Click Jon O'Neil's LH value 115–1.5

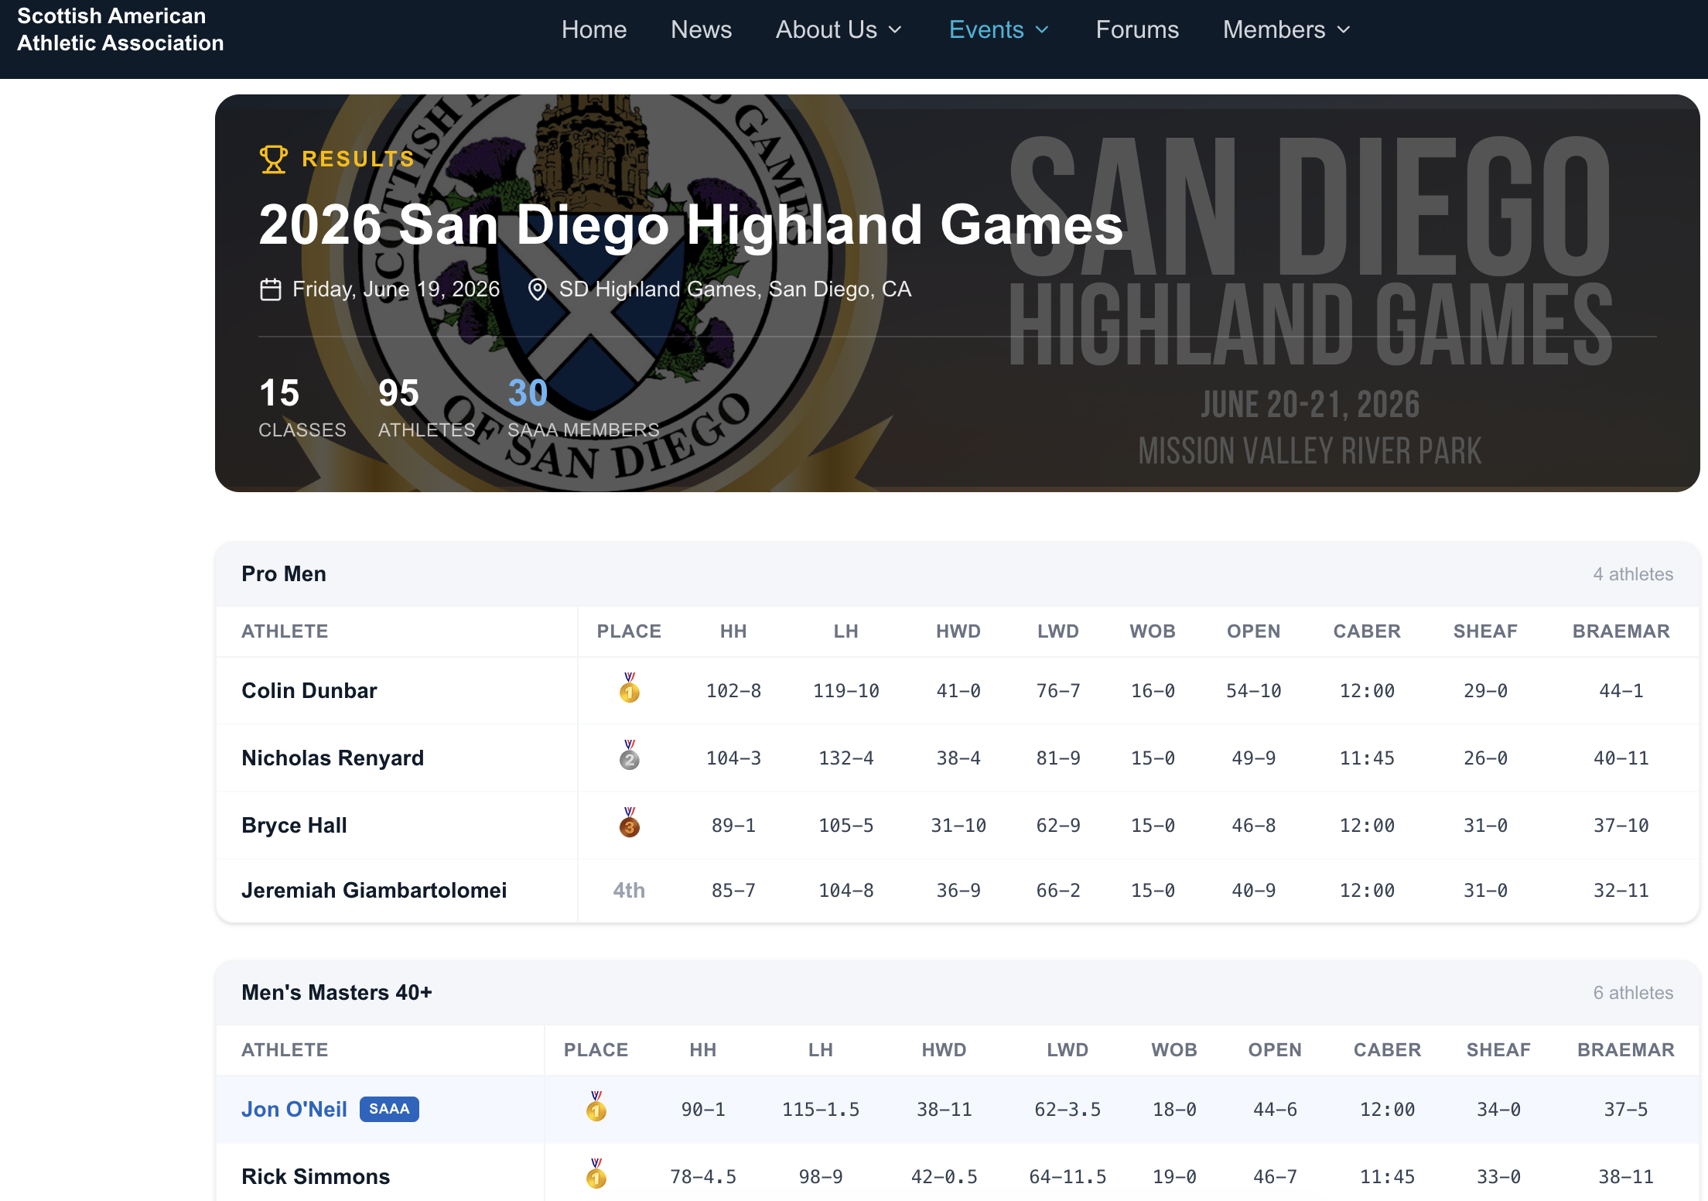tap(821, 1109)
